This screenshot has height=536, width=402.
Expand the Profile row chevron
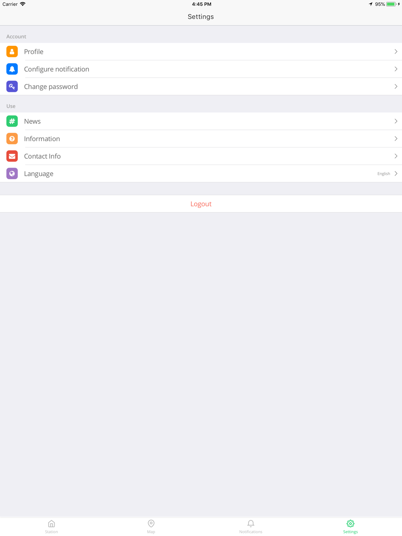point(396,51)
